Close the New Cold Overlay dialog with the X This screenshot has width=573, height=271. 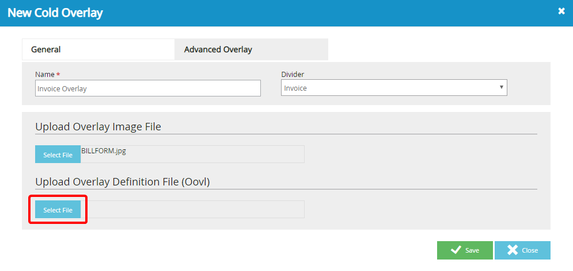(x=561, y=11)
